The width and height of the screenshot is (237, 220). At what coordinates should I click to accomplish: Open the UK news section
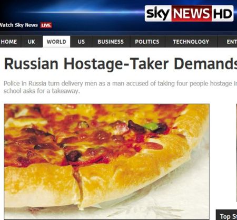pyautogui.click(x=32, y=42)
